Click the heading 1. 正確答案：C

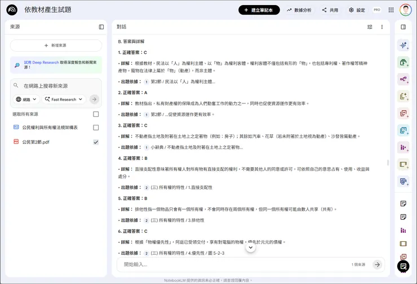coord(132,52)
